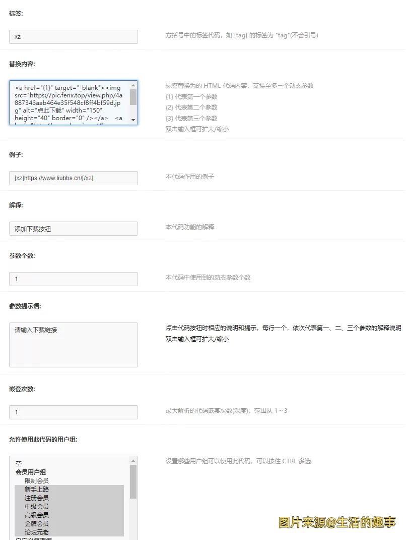The image size is (406, 540).
Task: Click the scroll-up arrow of the user group list
Action: click(133, 461)
